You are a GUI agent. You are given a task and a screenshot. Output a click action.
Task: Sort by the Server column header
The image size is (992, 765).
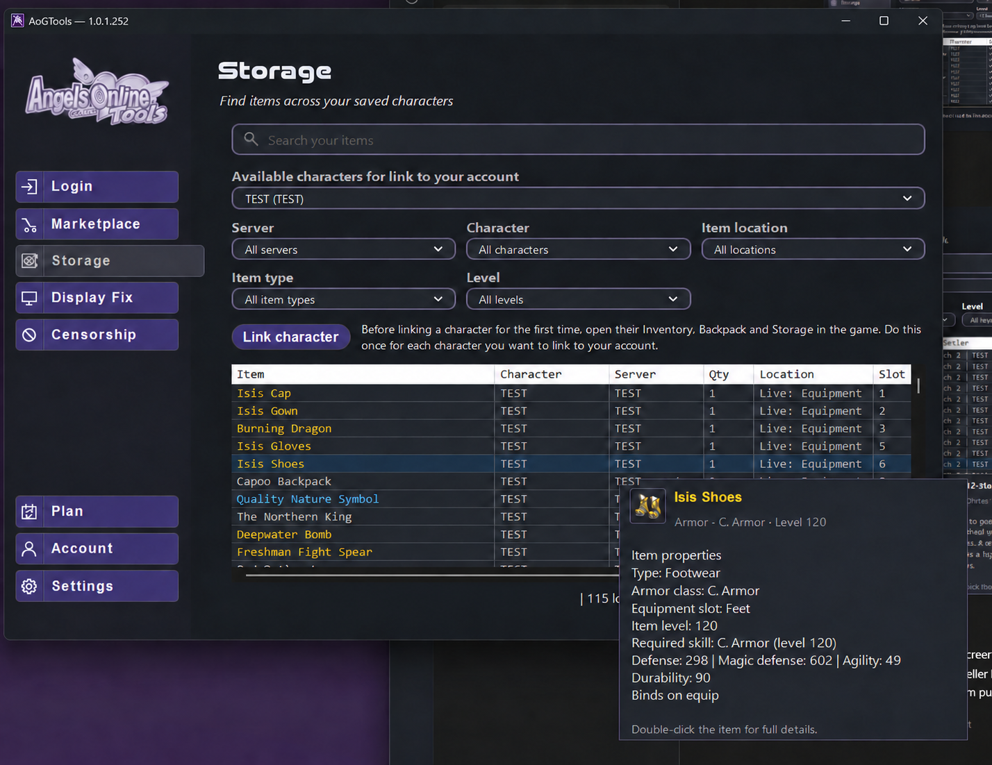(x=656, y=374)
